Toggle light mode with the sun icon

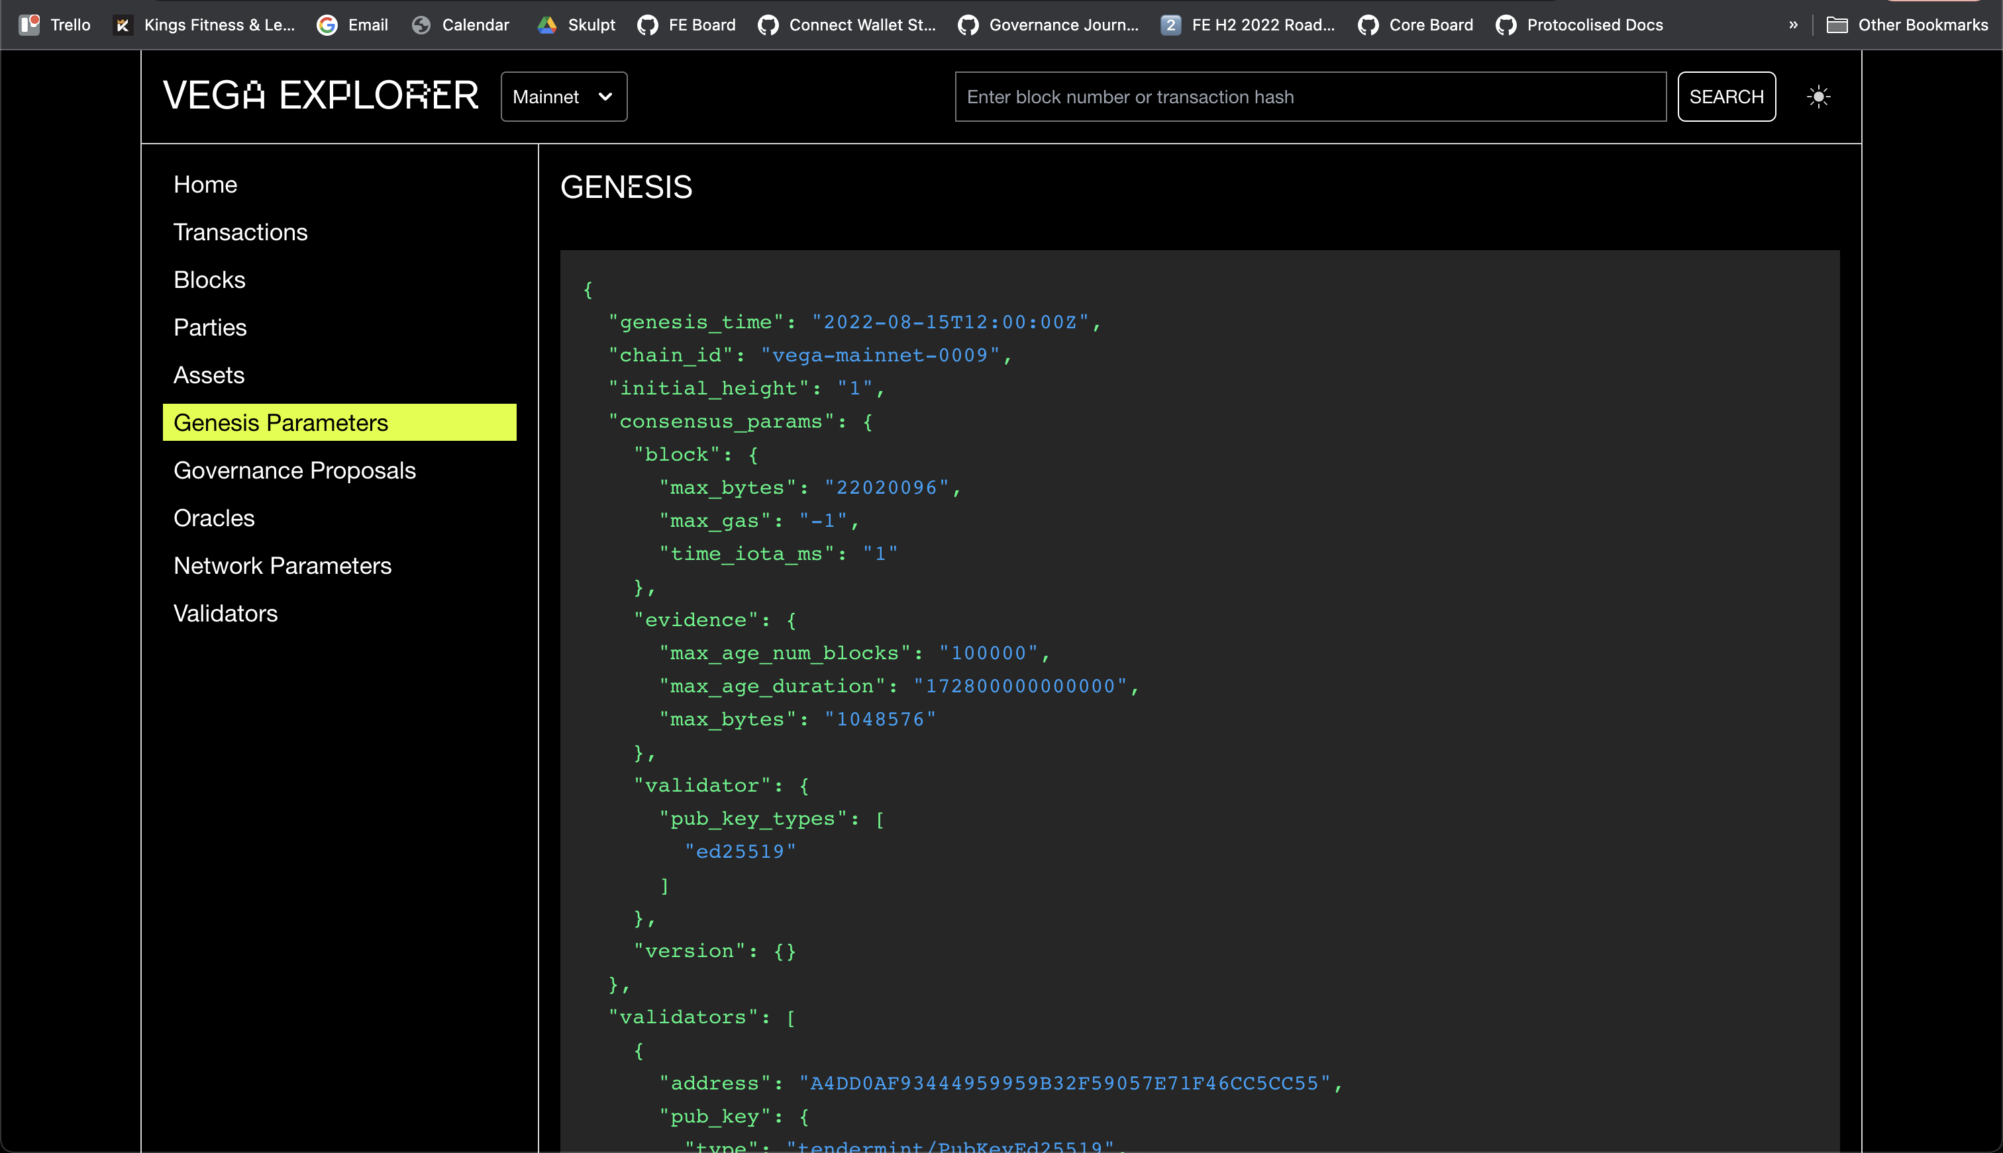pyautogui.click(x=1818, y=96)
